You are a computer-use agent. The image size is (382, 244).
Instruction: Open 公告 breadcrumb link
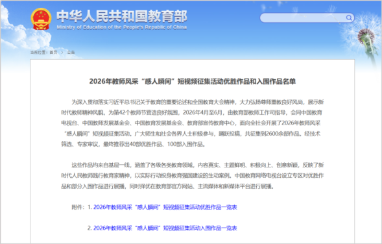(71, 52)
